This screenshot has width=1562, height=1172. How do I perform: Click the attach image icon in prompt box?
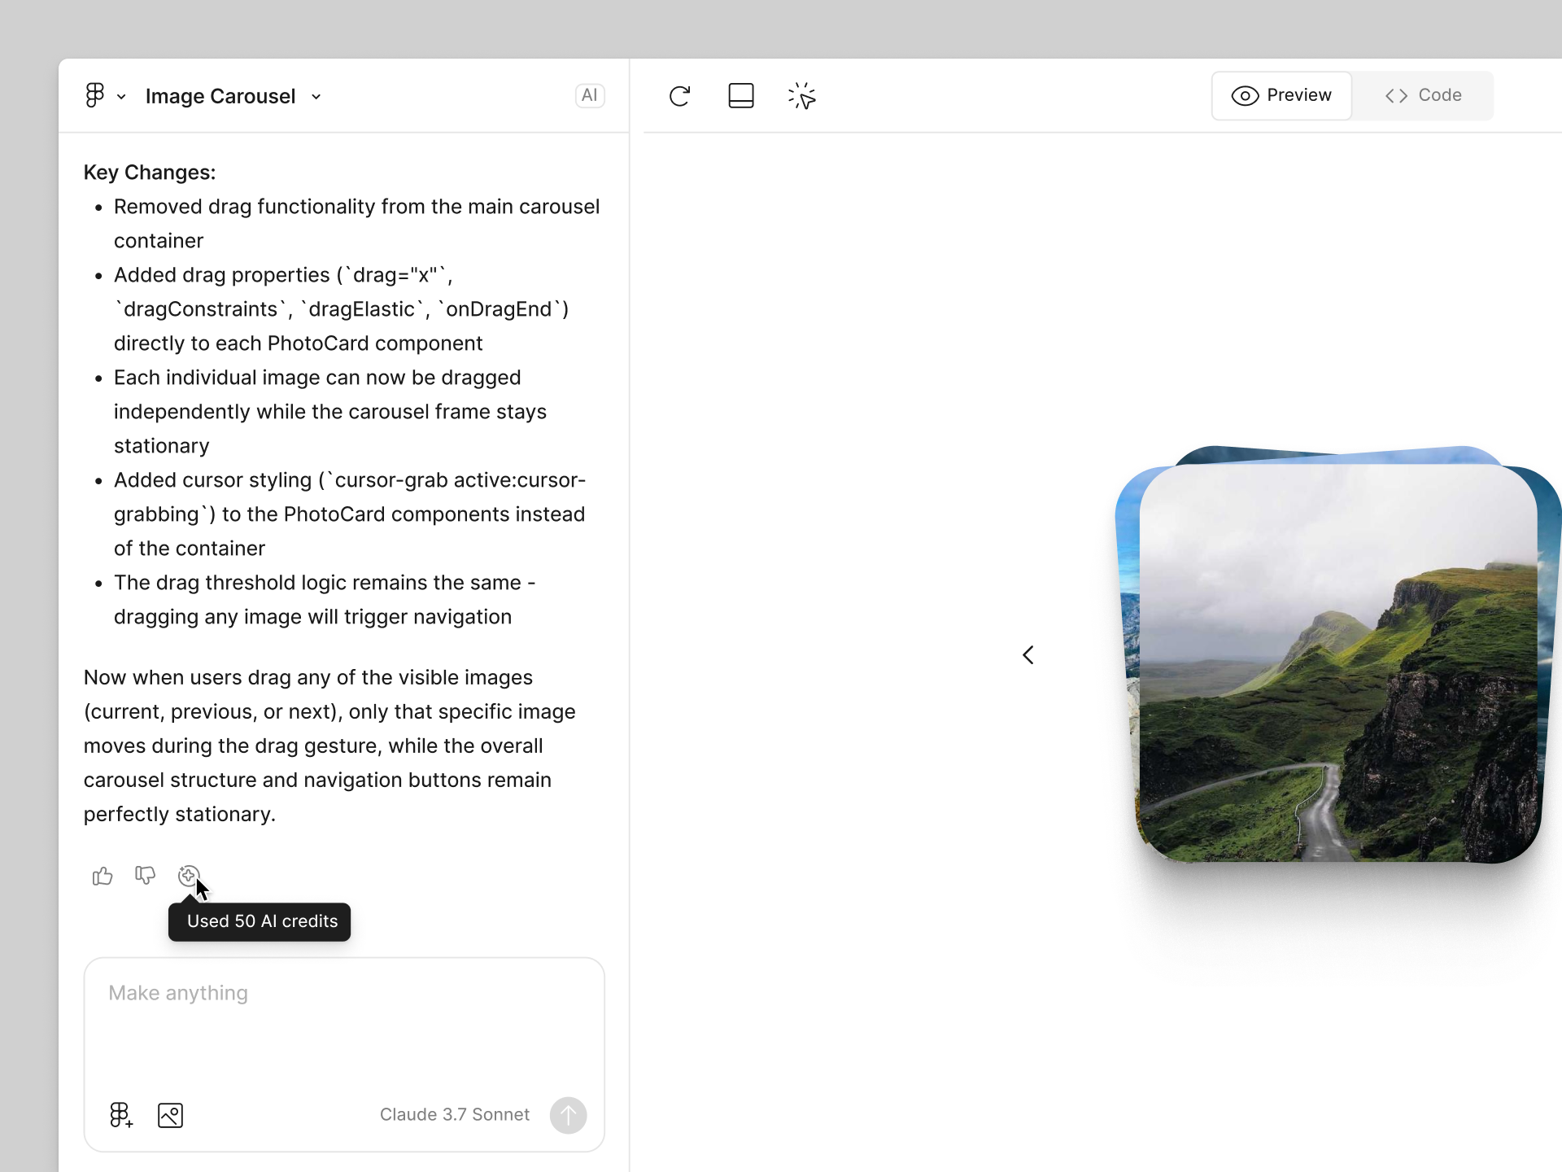(x=170, y=1115)
